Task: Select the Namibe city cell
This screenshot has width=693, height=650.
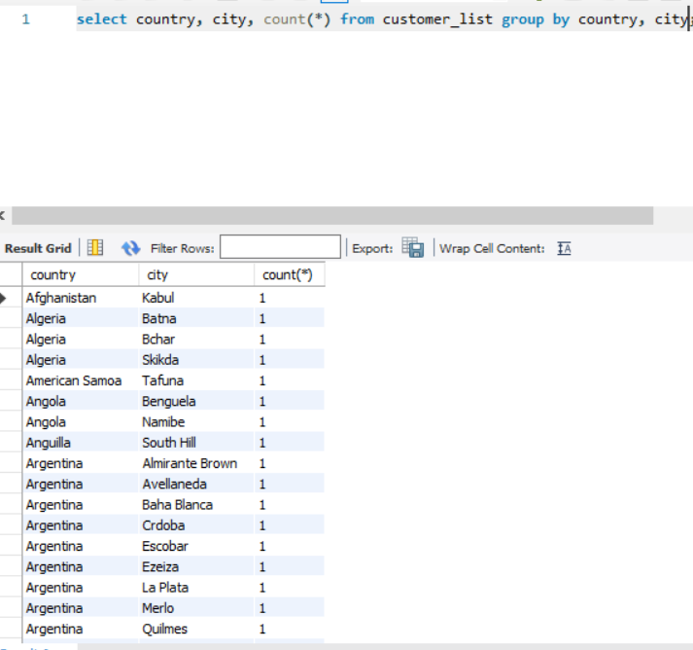Action: click(196, 422)
